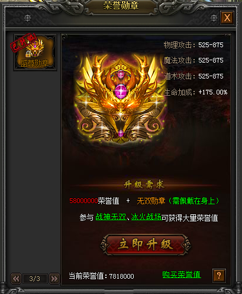Click the 立即升级 upgrade button

(146, 244)
